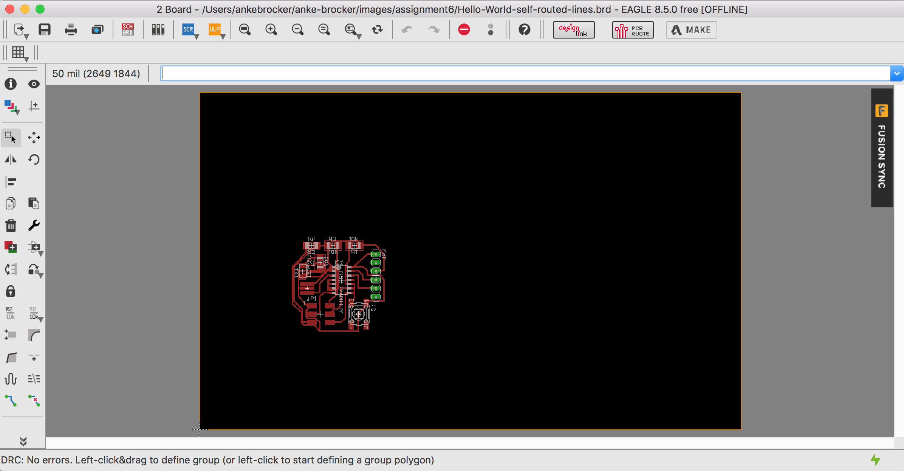Click the Go traffic light icon

(x=491, y=29)
